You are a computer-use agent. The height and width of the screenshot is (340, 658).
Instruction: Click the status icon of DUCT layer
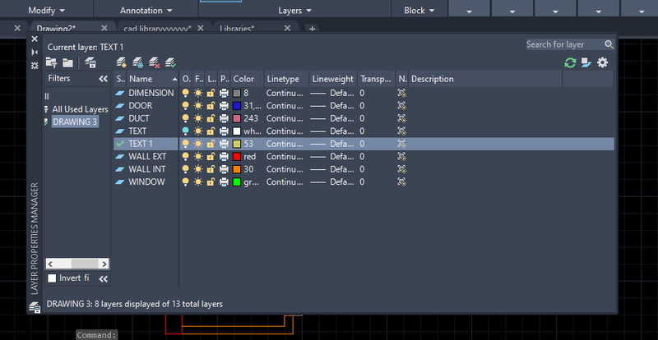coord(120,118)
